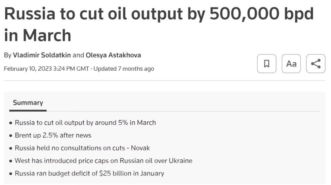Click the bullet dot before the Brent line
Image resolution: width=331 pixels, height=185 pixels.
(x=11, y=136)
